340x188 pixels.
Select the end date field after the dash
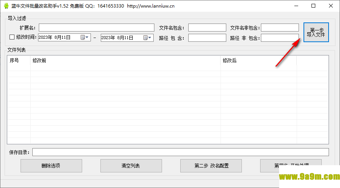[127, 38]
